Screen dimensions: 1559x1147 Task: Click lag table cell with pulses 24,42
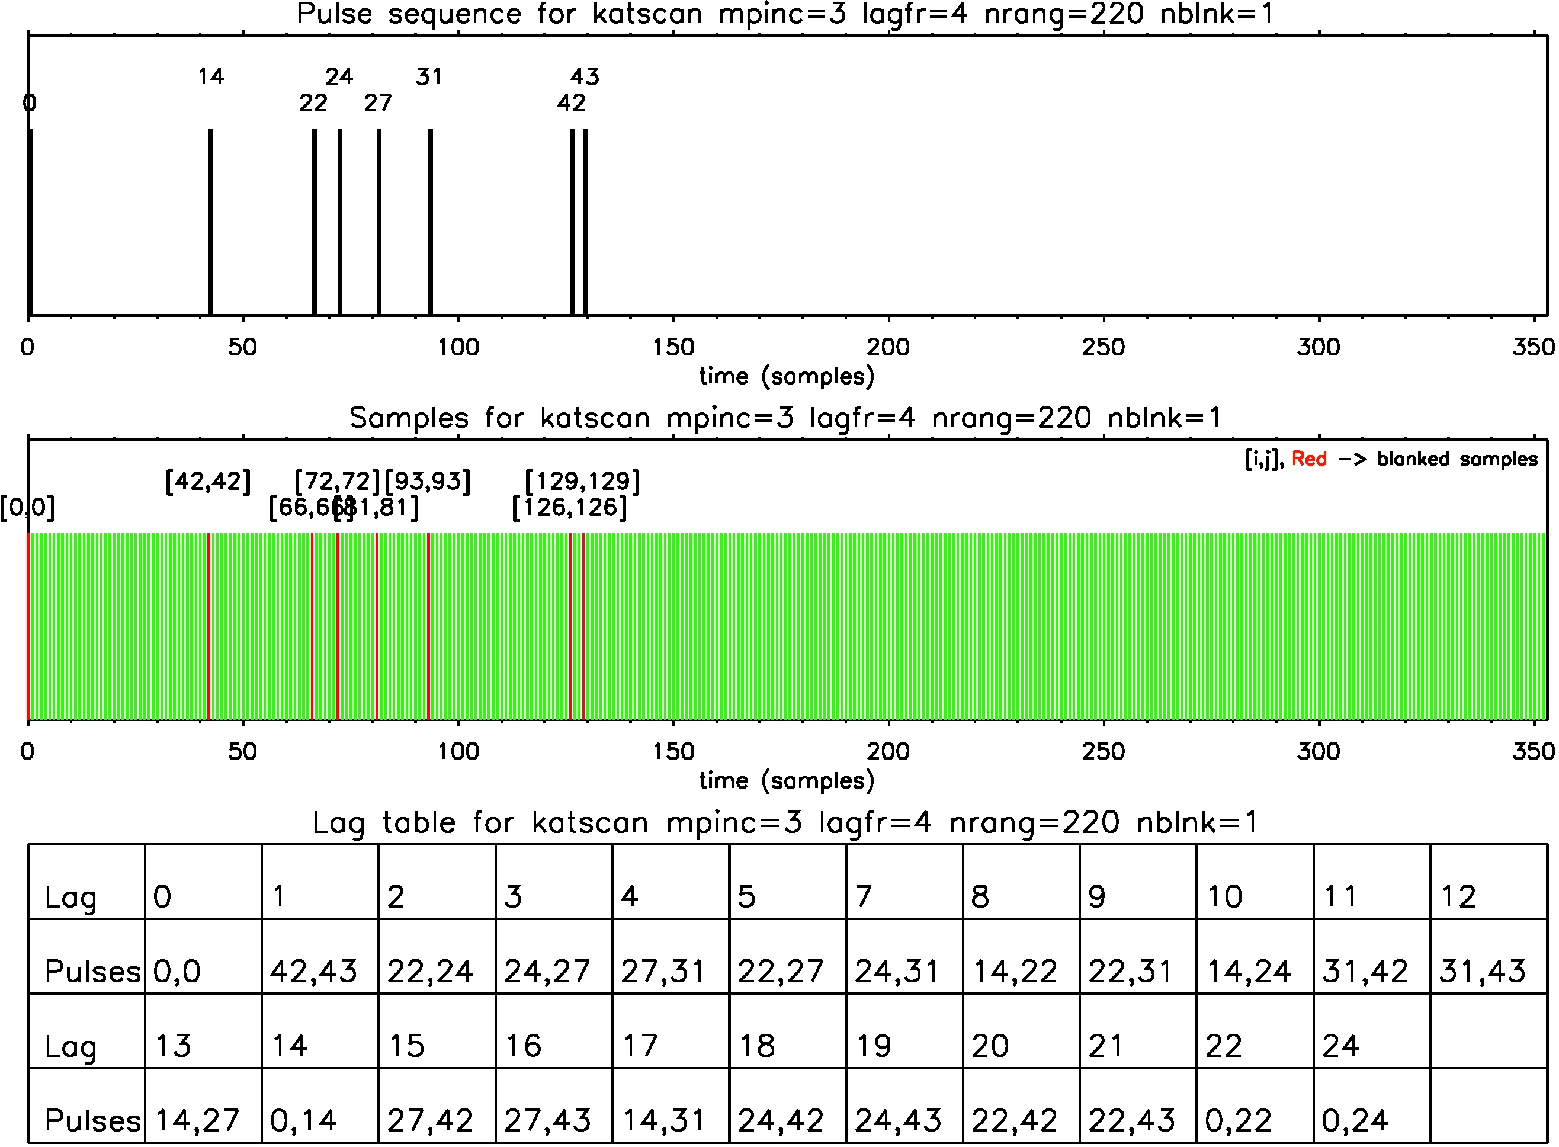(781, 1120)
